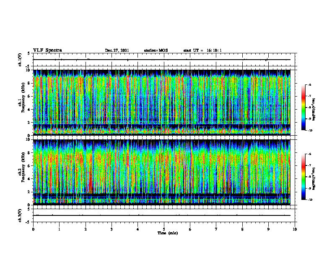Click the "0" tick on the time axis
The width and height of the screenshot is (332, 257).
pyautogui.click(x=33, y=229)
